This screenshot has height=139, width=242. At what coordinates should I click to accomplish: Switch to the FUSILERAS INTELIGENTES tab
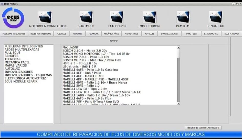tap(14, 34)
